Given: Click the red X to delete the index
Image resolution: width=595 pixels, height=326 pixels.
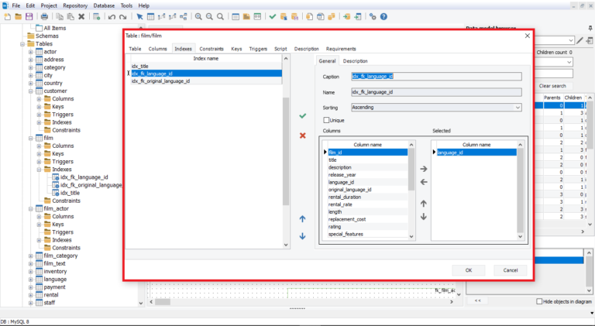Looking at the screenshot, I should coord(302,136).
